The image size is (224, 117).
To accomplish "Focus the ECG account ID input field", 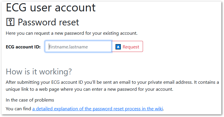I will coord(78,47).
